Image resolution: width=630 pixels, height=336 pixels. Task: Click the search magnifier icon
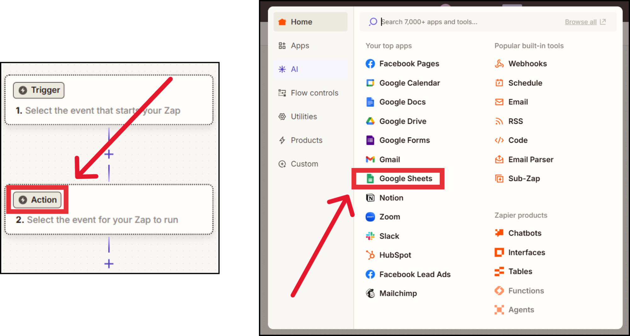coord(373,22)
